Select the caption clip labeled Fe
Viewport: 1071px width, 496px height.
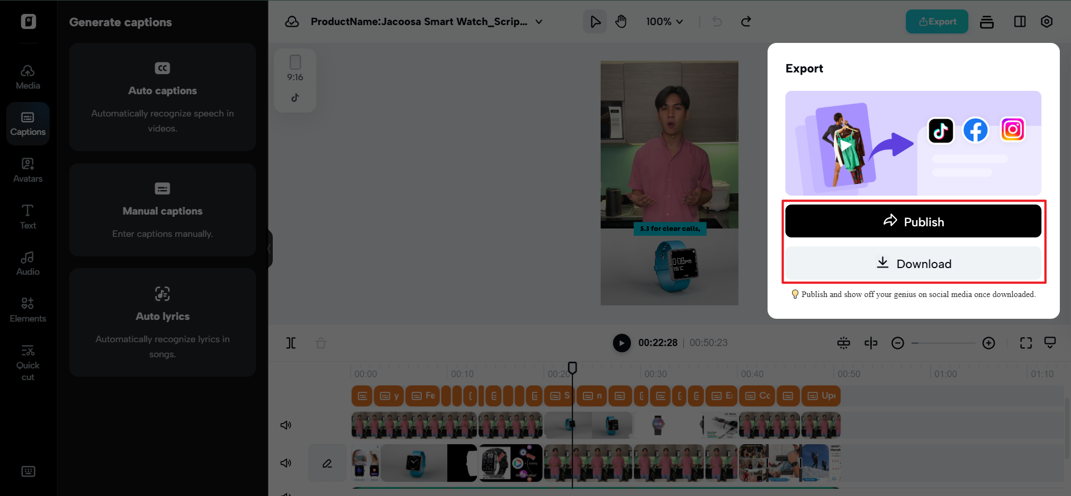point(423,396)
